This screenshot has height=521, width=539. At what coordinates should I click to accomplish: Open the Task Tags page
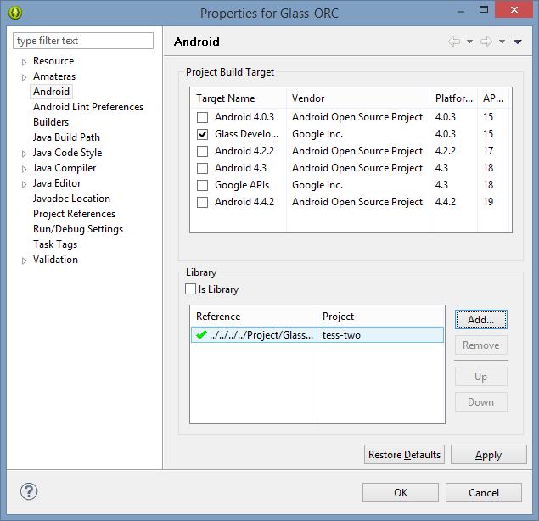(x=55, y=244)
